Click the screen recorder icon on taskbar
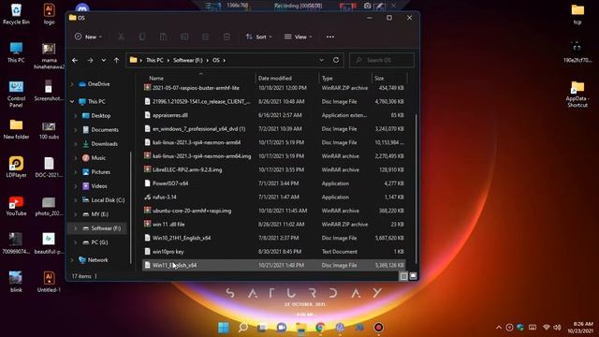The width and height of the screenshot is (599, 337). [x=378, y=328]
